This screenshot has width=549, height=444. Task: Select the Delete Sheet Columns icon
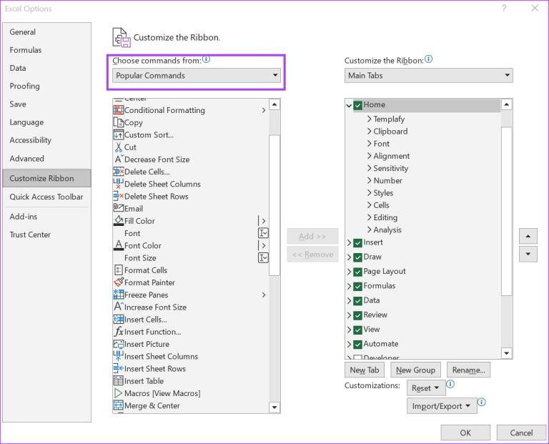pyautogui.click(x=119, y=184)
